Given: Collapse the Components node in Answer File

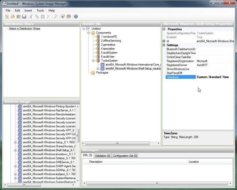Looking at the screenshot, I should (89, 33).
